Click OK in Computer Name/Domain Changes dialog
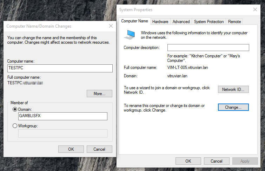Viewport: 265px width, 171px height. pyautogui.click(x=71, y=149)
